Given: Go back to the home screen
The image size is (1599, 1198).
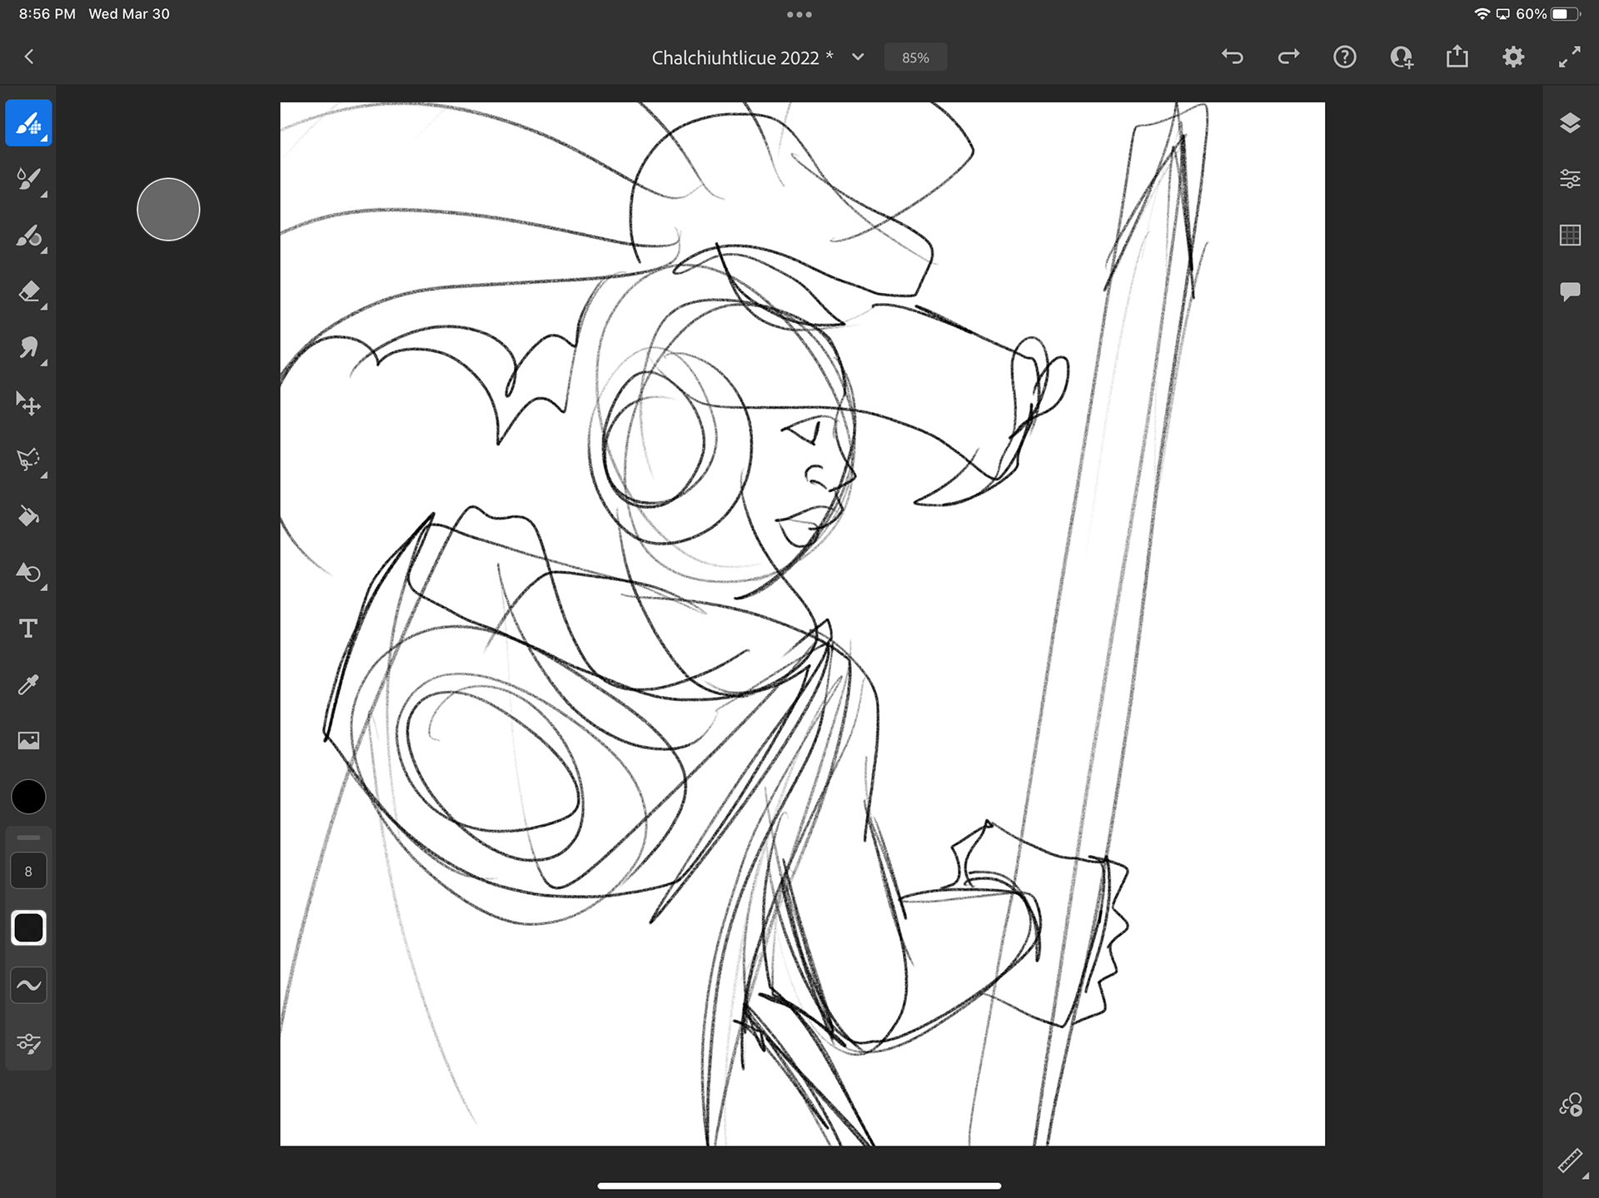Looking at the screenshot, I should [29, 57].
